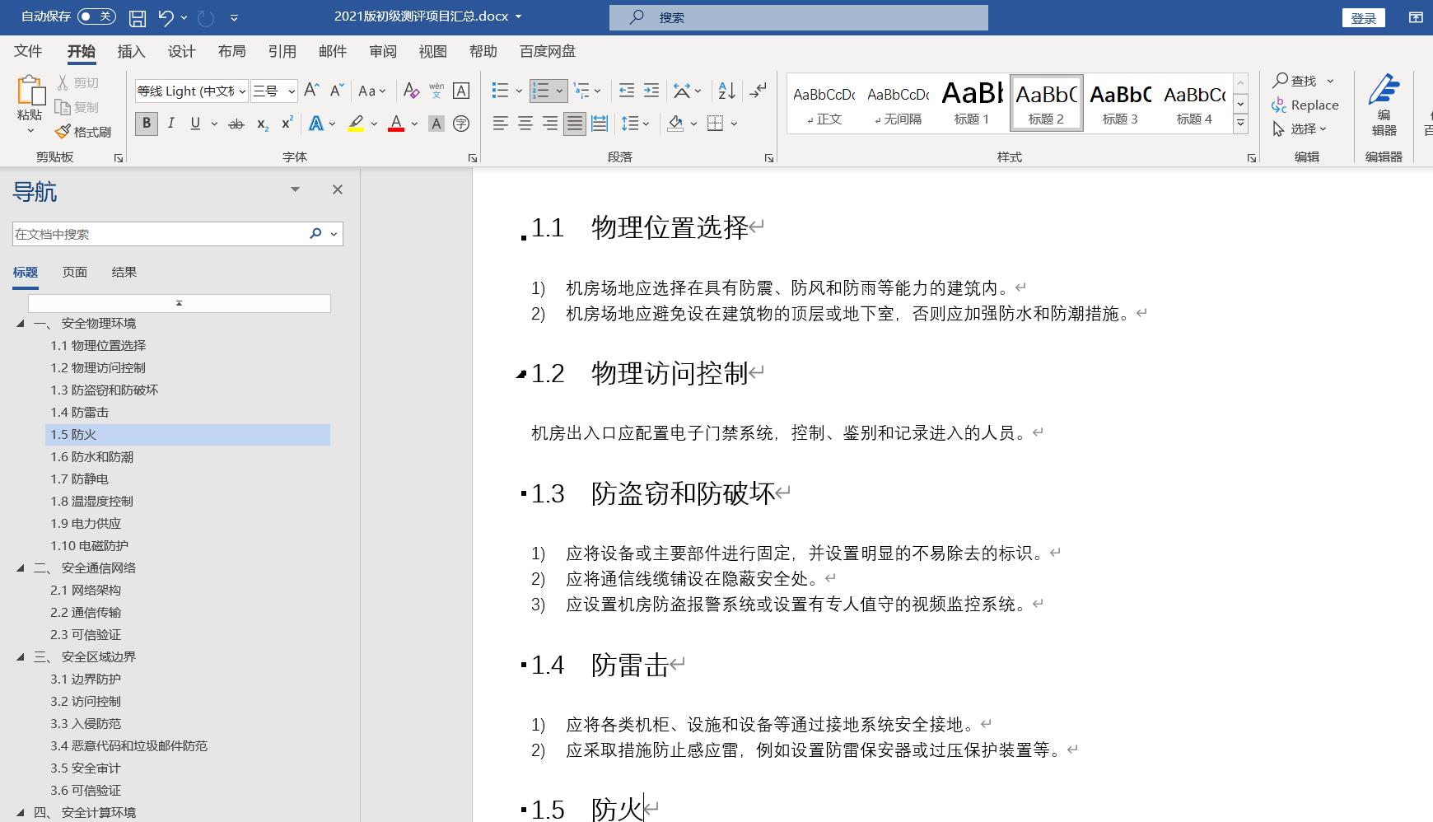Click the enclosed character icon
The image size is (1433, 822).
[461, 124]
